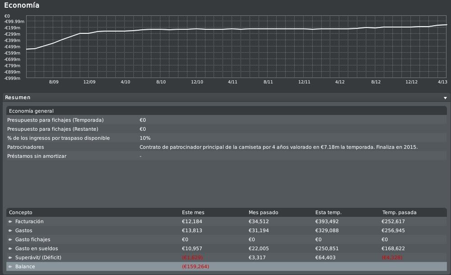Viewport: 451px width, 275px height.
Task: Expand the Balance row arrow
Action: (10, 266)
